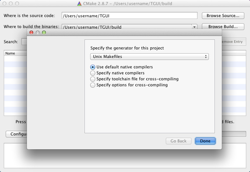The width and height of the screenshot is (250, 172).
Task: Click the build binaries path field
Action: point(127,27)
